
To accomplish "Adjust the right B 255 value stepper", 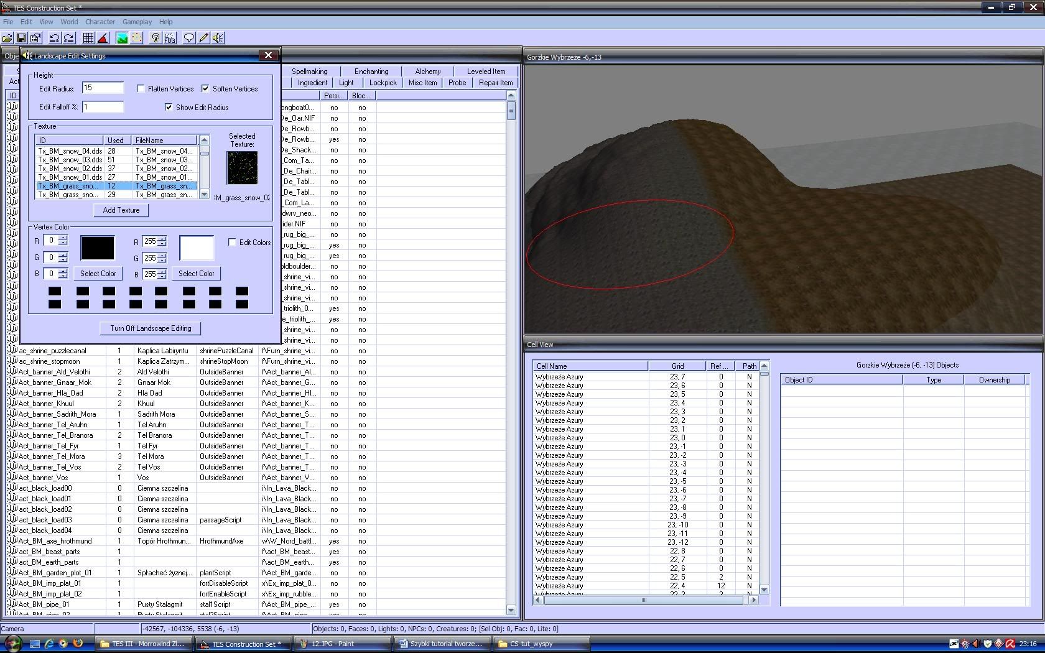I will pyautogui.click(x=162, y=274).
